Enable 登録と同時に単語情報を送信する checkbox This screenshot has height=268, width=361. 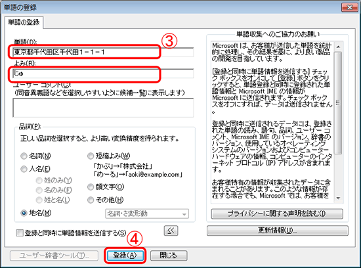[20, 233]
